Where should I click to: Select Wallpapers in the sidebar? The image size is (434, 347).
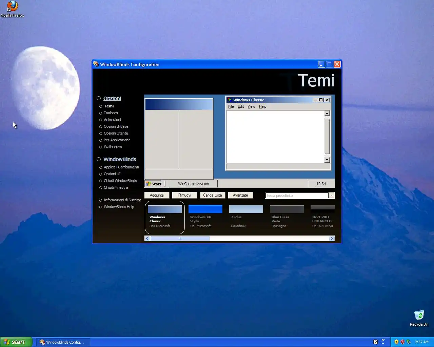pos(113,147)
